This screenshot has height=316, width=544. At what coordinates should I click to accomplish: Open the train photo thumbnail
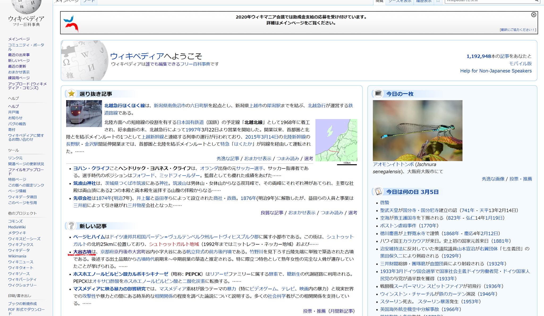click(x=84, y=113)
